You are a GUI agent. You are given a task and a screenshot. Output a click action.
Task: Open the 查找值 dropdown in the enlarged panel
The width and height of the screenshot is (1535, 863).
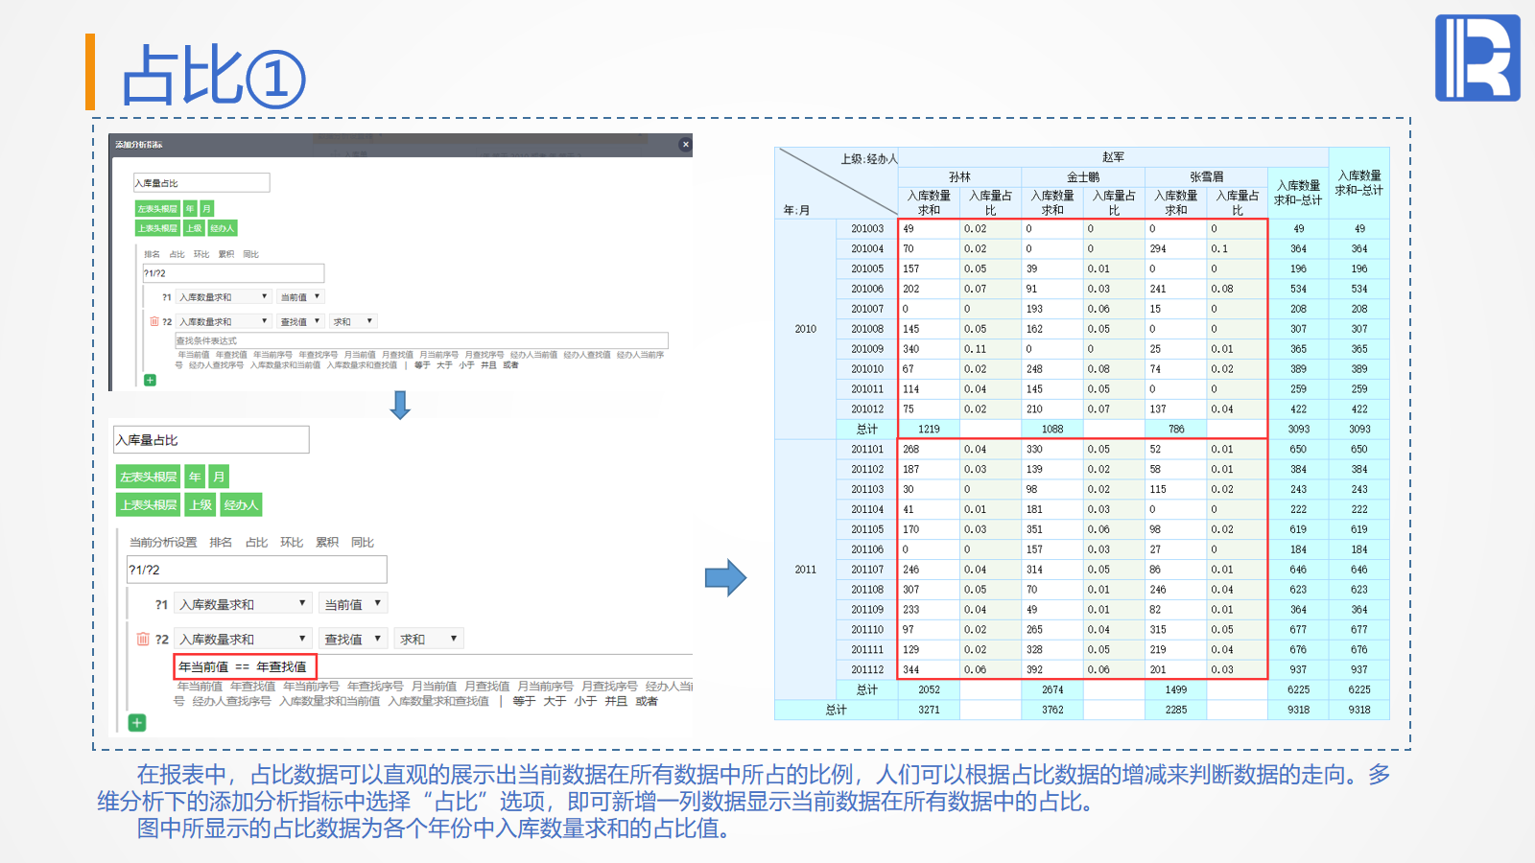point(352,639)
